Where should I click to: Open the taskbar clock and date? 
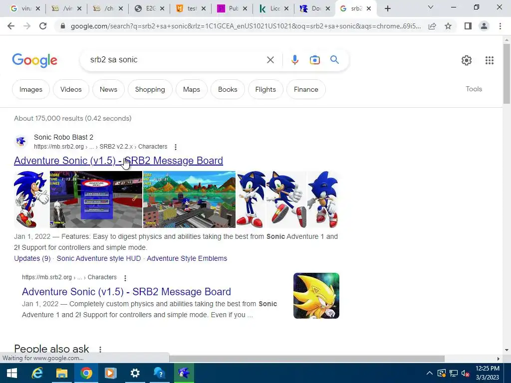point(487,373)
